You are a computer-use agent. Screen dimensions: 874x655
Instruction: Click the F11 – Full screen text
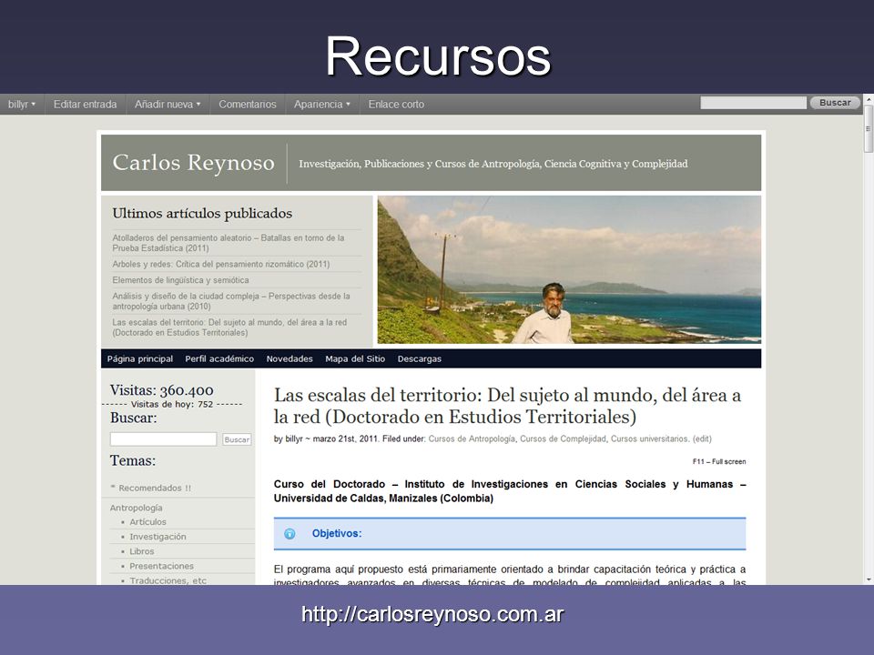(x=719, y=462)
